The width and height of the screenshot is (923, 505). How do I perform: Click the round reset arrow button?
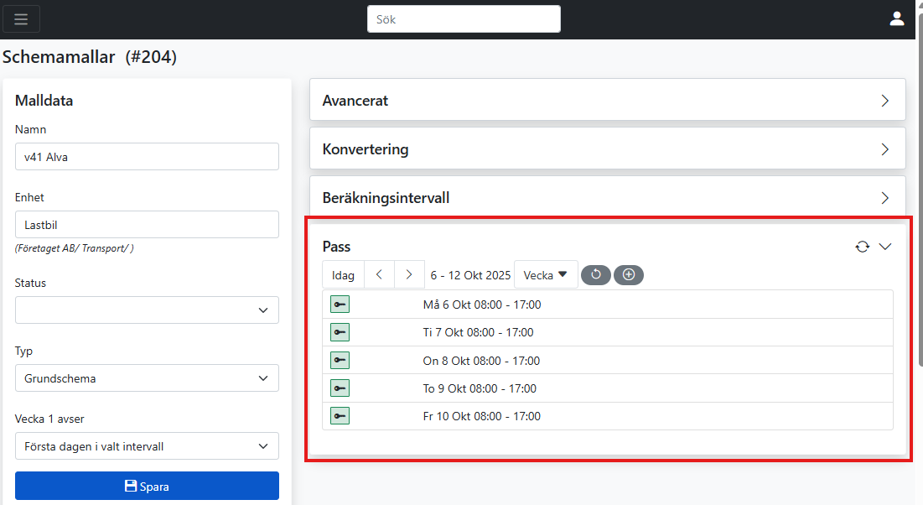coord(596,274)
